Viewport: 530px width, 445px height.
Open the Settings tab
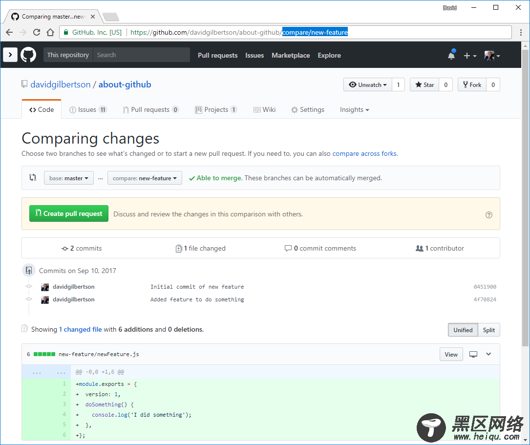pos(308,109)
